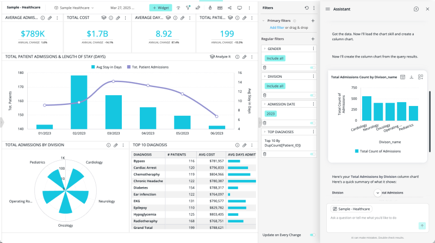Click the Assistant scroll-down chevron button

(377, 193)
